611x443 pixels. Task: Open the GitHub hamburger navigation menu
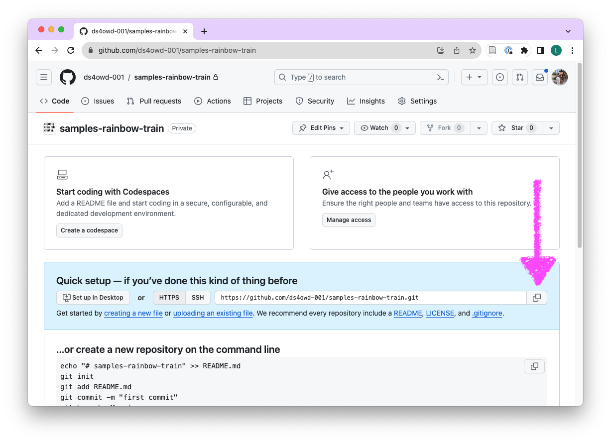(44, 77)
